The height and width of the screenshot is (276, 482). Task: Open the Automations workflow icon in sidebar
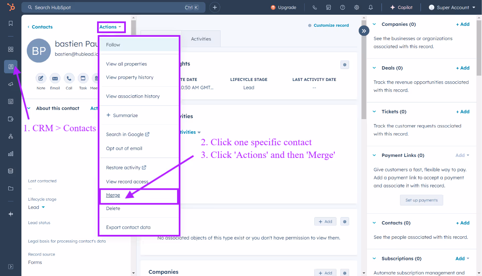pos(10,136)
